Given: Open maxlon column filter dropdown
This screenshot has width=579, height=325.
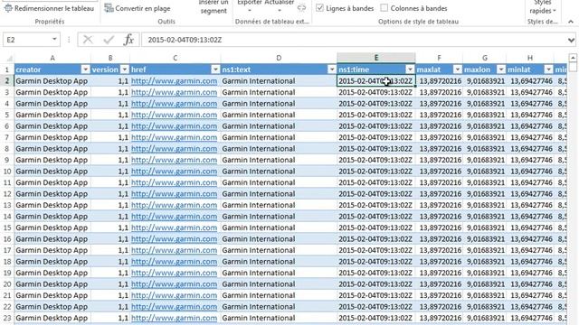Looking at the screenshot, I should coord(501,70).
